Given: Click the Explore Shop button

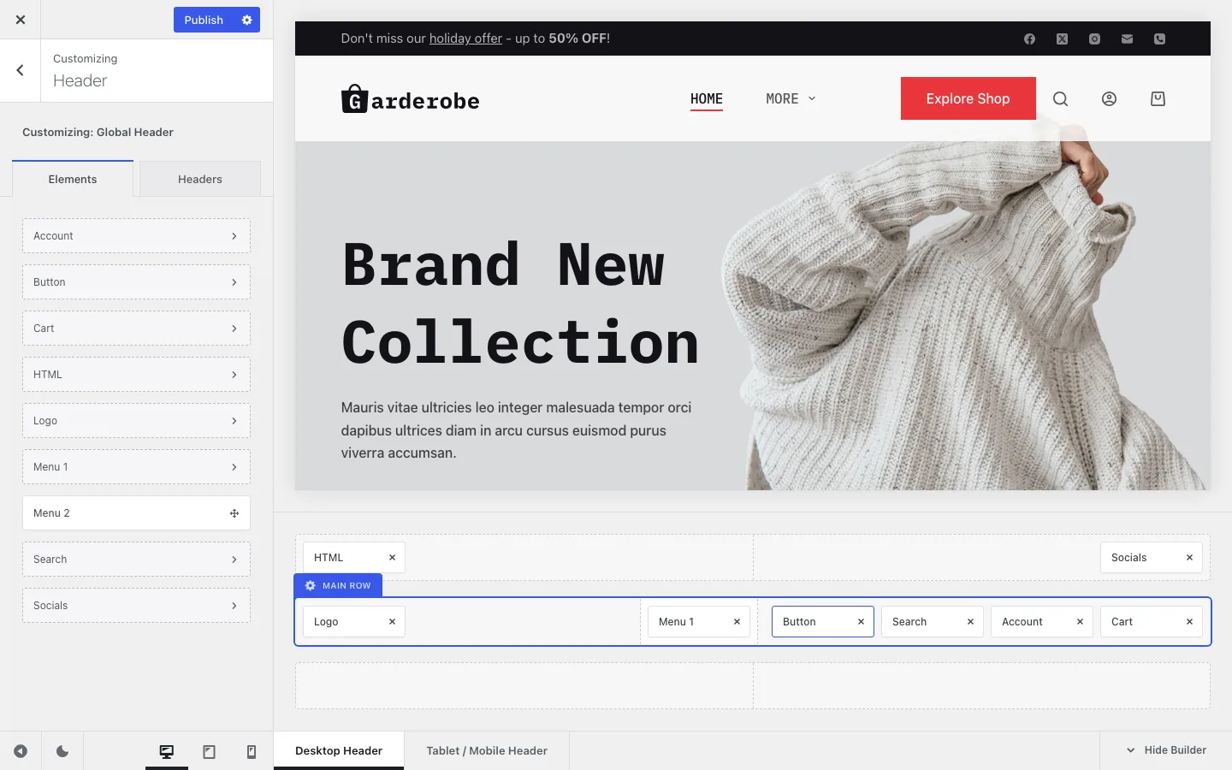Looking at the screenshot, I should [968, 98].
